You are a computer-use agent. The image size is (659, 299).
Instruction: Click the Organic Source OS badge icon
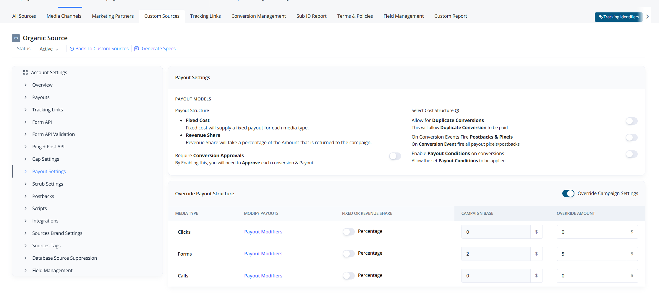click(16, 38)
